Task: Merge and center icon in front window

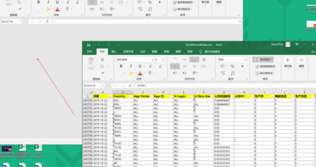Action: tap(204, 66)
